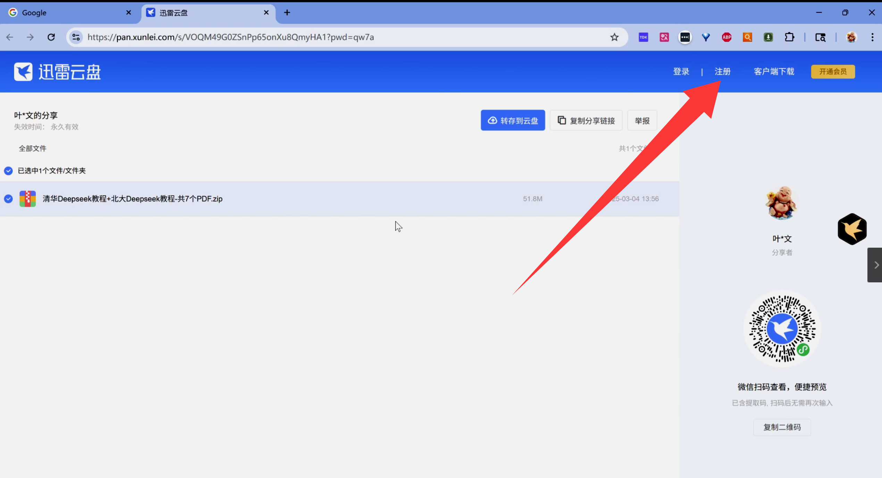Select 全部文件 breadcrumb
882x478 pixels.
coord(32,148)
